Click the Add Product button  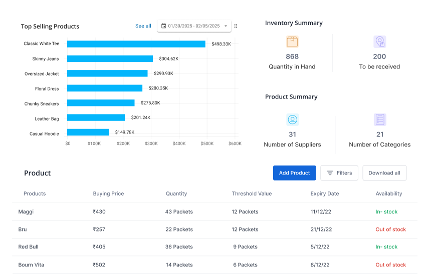pyautogui.click(x=294, y=173)
